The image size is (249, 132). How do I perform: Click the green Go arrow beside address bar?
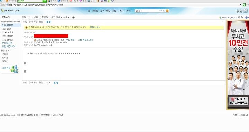click(244, 5)
